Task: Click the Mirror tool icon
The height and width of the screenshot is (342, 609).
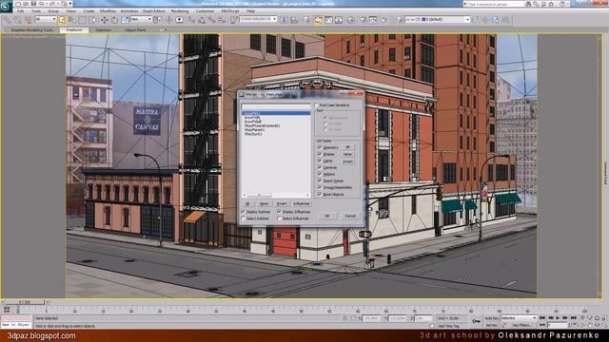Action: coord(284,20)
